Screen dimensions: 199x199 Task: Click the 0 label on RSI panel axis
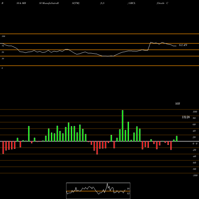click(x=2, y=68)
